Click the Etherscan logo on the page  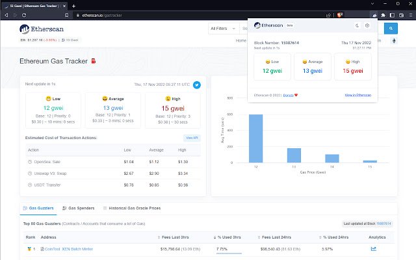tap(39, 29)
